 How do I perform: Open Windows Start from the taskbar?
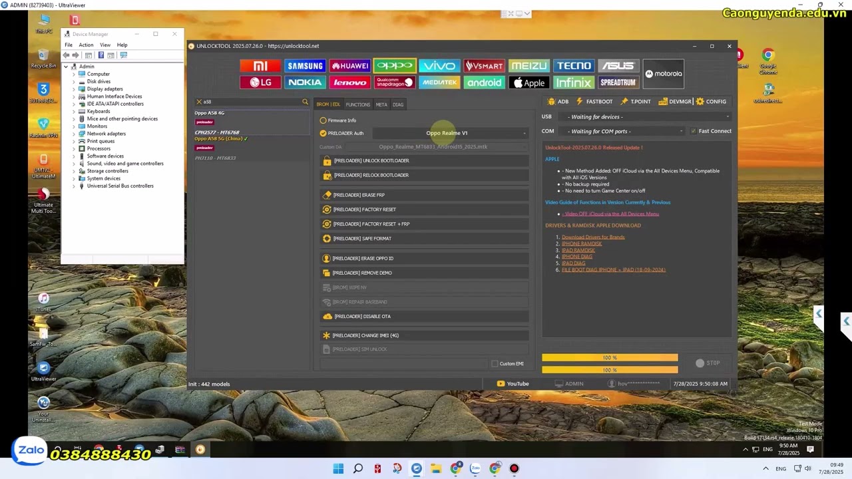click(x=338, y=468)
